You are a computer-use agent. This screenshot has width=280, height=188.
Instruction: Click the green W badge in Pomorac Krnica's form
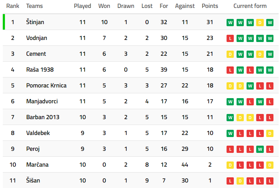point(250,86)
